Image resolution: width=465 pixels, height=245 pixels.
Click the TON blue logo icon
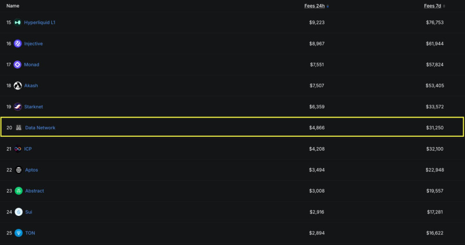pyautogui.click(x=19, y=233)
